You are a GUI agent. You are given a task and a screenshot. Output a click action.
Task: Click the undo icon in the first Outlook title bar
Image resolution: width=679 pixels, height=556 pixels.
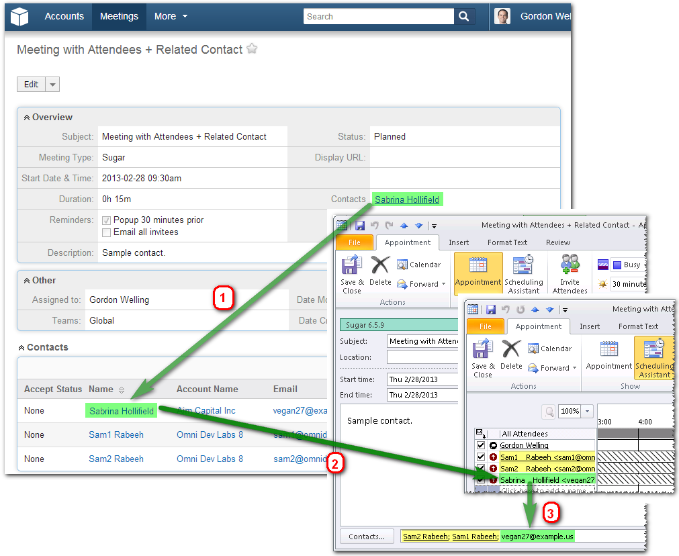pyautogui.click(x=375, y=225)
